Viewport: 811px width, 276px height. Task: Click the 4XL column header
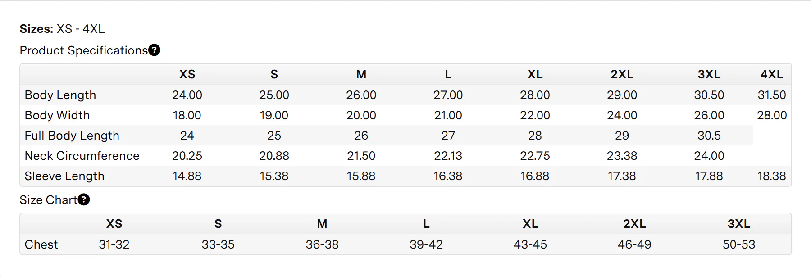pyautogui.click(x=771, y=74)
